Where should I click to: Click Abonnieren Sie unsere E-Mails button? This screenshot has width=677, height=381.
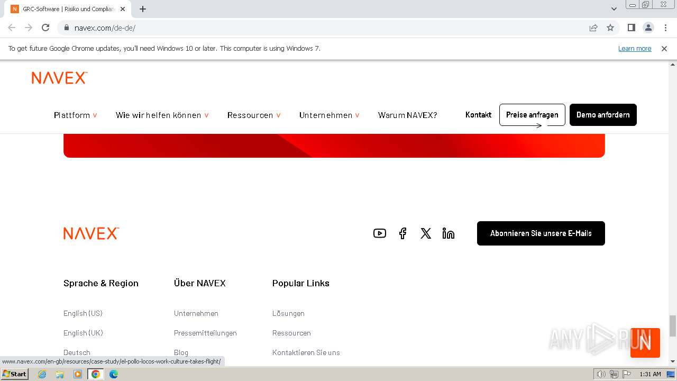click(x=541, y=233)
